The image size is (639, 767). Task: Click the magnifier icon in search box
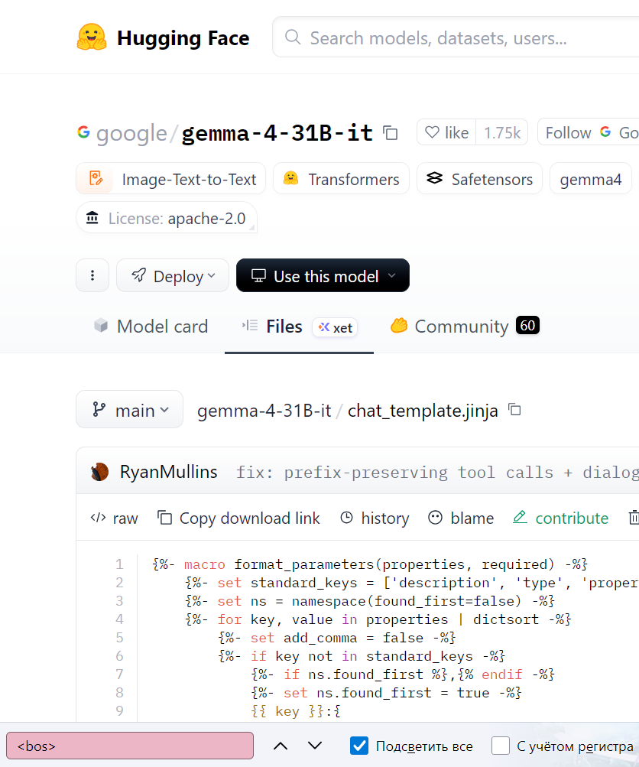[x=293, y=37]
